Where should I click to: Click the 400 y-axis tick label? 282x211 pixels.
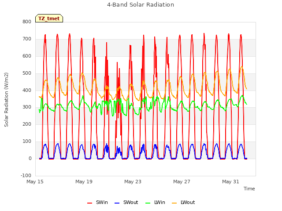[27, 90]
